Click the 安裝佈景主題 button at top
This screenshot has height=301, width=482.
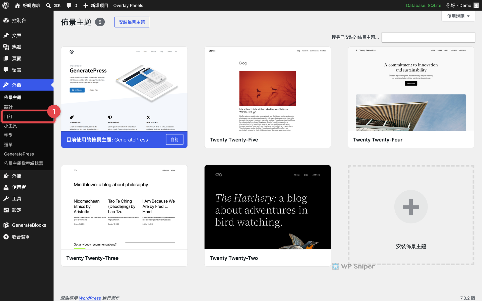(132, 22)
